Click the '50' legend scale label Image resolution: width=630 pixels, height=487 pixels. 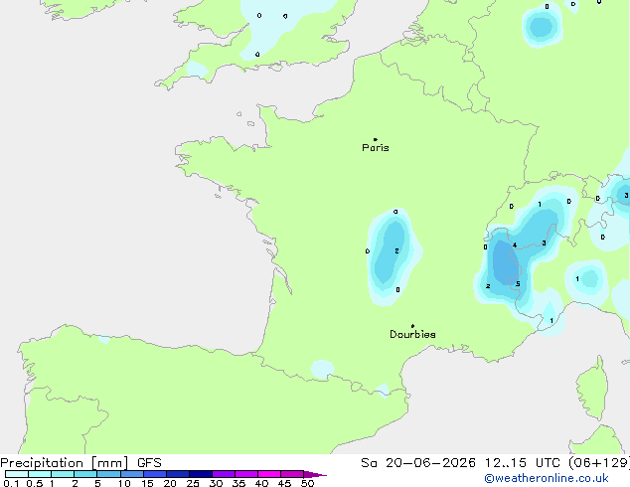(307, 483)
